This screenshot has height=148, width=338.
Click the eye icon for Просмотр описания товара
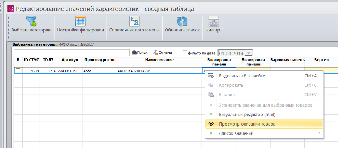click(211, 124)
